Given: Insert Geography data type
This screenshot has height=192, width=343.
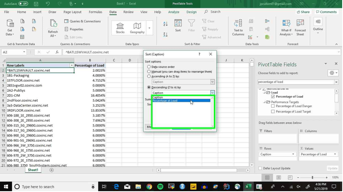Looking at the screenshot, I should (137, 28).
